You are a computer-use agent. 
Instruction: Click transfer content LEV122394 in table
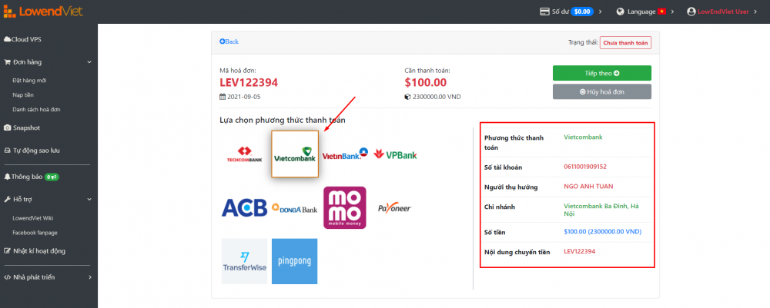pyautogui.click(x=580, y=251)
